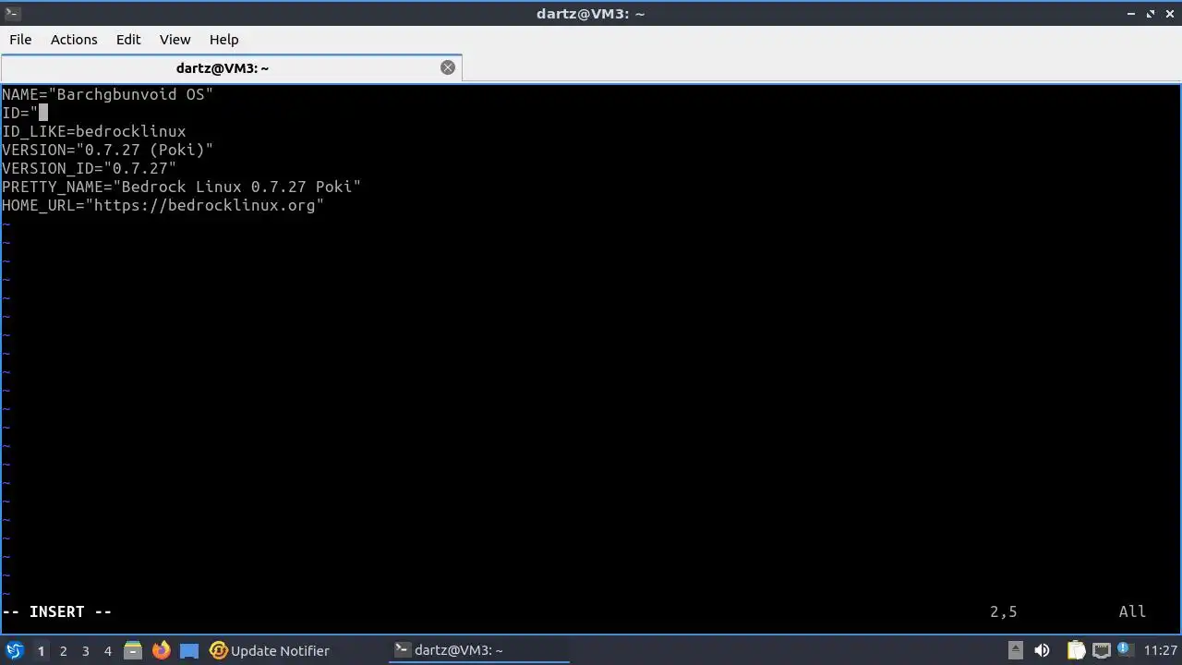Image resolution: width=1182 pixels, height=665 pixels.
Task: Focus the dartz@VM3 terminal taskbar entry
Action: tap(478, 650)
